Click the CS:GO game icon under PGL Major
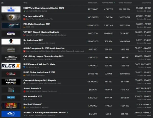 click(x=24, y=27)
